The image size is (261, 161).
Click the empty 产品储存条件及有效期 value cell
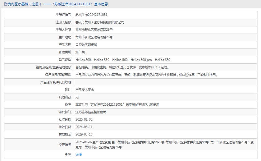[x=165, y=82]
